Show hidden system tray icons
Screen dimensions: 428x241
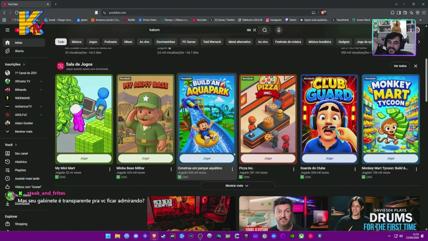tap(389, 236)
